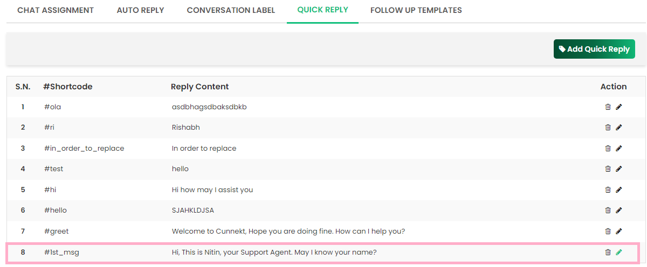Click Add Quick Reply button

[594, 49]
